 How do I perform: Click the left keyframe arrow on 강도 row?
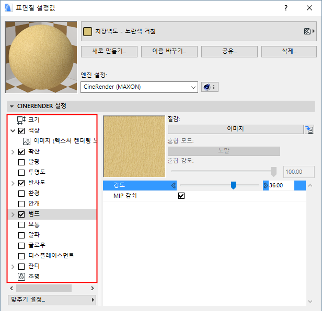pos(174,186)
